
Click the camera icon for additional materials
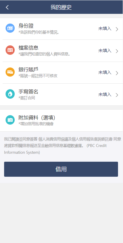(x=10, y=120)
